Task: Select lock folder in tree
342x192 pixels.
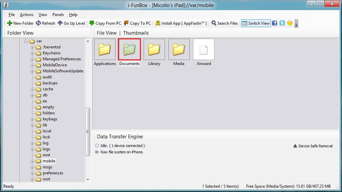Action: (x=46, y=137)
